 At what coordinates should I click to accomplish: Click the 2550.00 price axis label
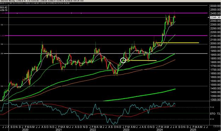tap(215, 6)
